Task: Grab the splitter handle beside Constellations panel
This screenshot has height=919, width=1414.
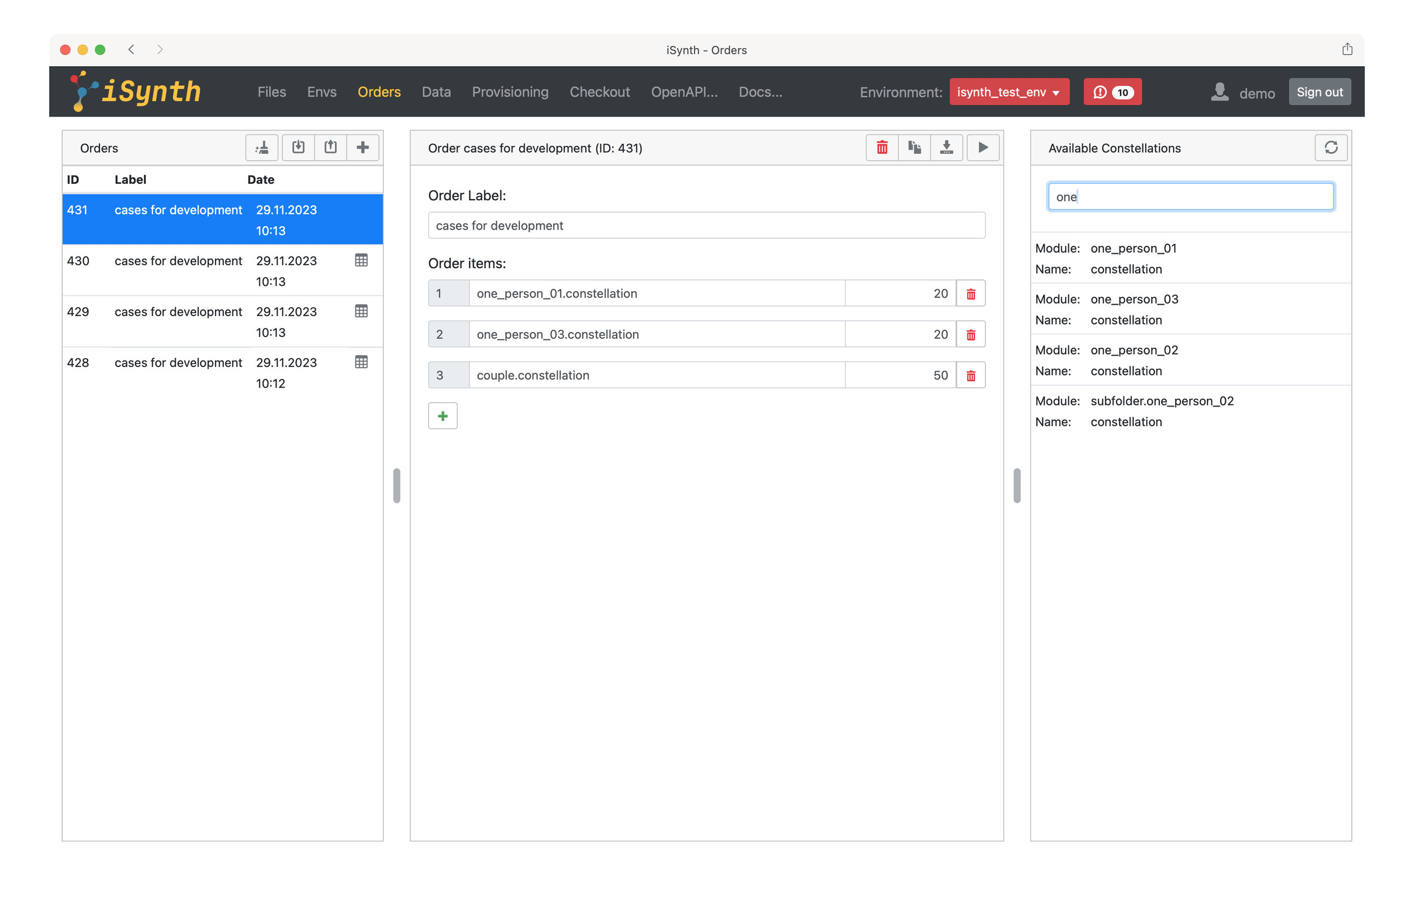Action: coord(1016,486)
